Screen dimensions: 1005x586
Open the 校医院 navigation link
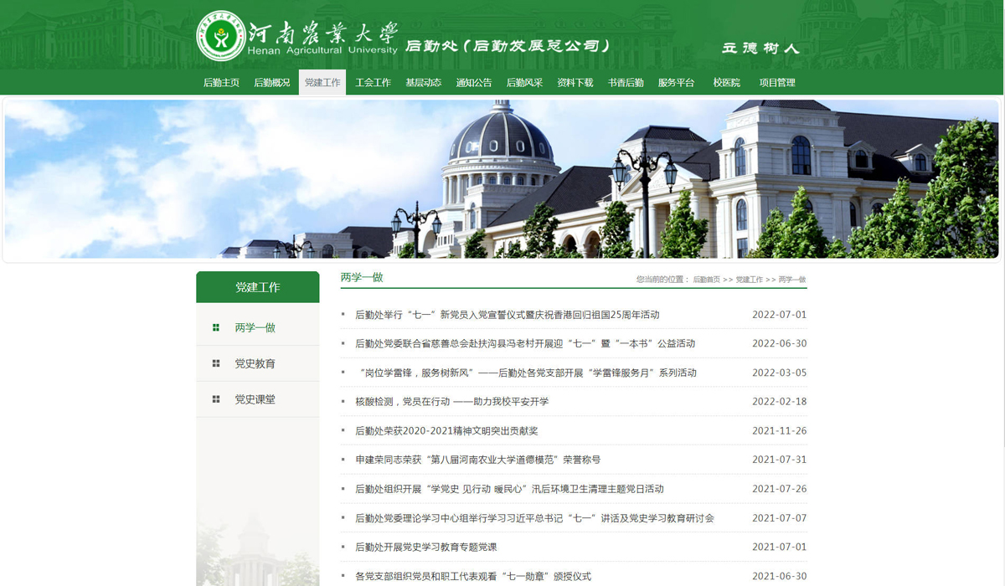[726, 83]
